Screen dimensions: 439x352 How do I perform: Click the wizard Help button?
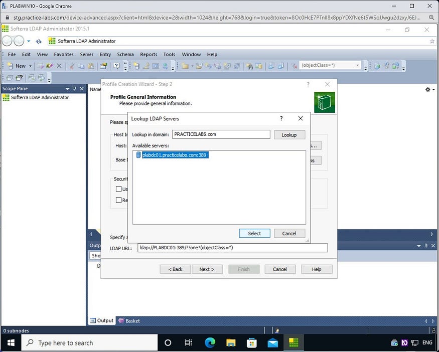317,269
